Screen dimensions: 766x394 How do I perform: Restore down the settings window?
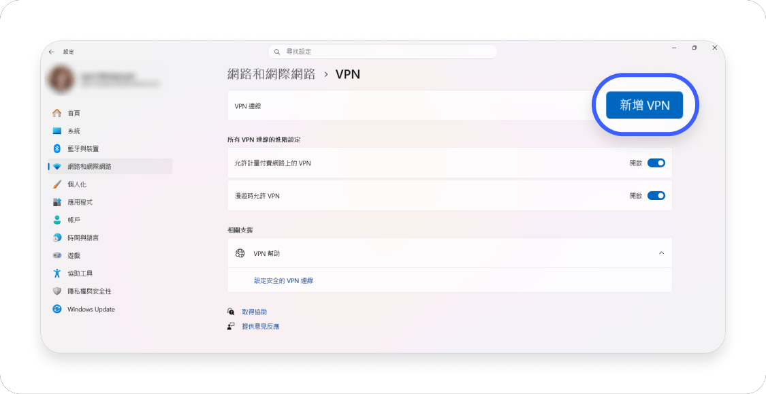click(695, 48)
